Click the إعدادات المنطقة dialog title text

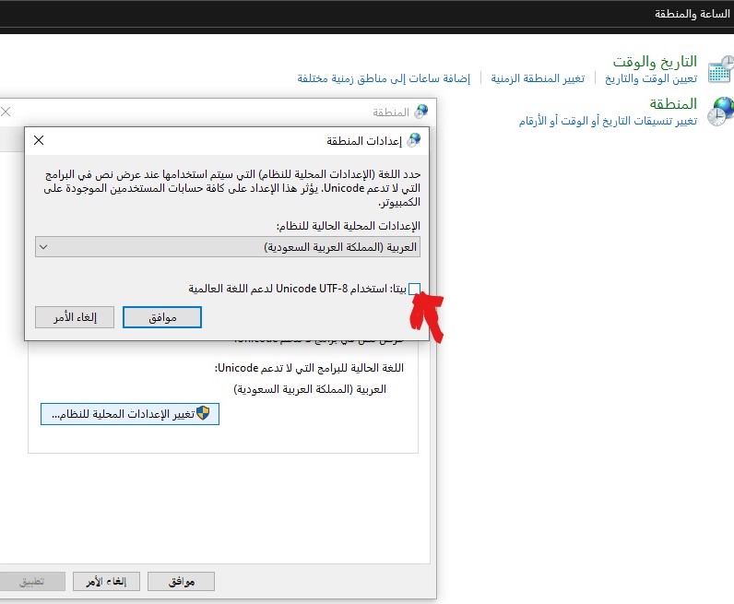click(364, 141)
